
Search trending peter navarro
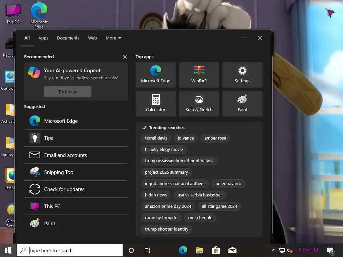[x=228, y=184]
